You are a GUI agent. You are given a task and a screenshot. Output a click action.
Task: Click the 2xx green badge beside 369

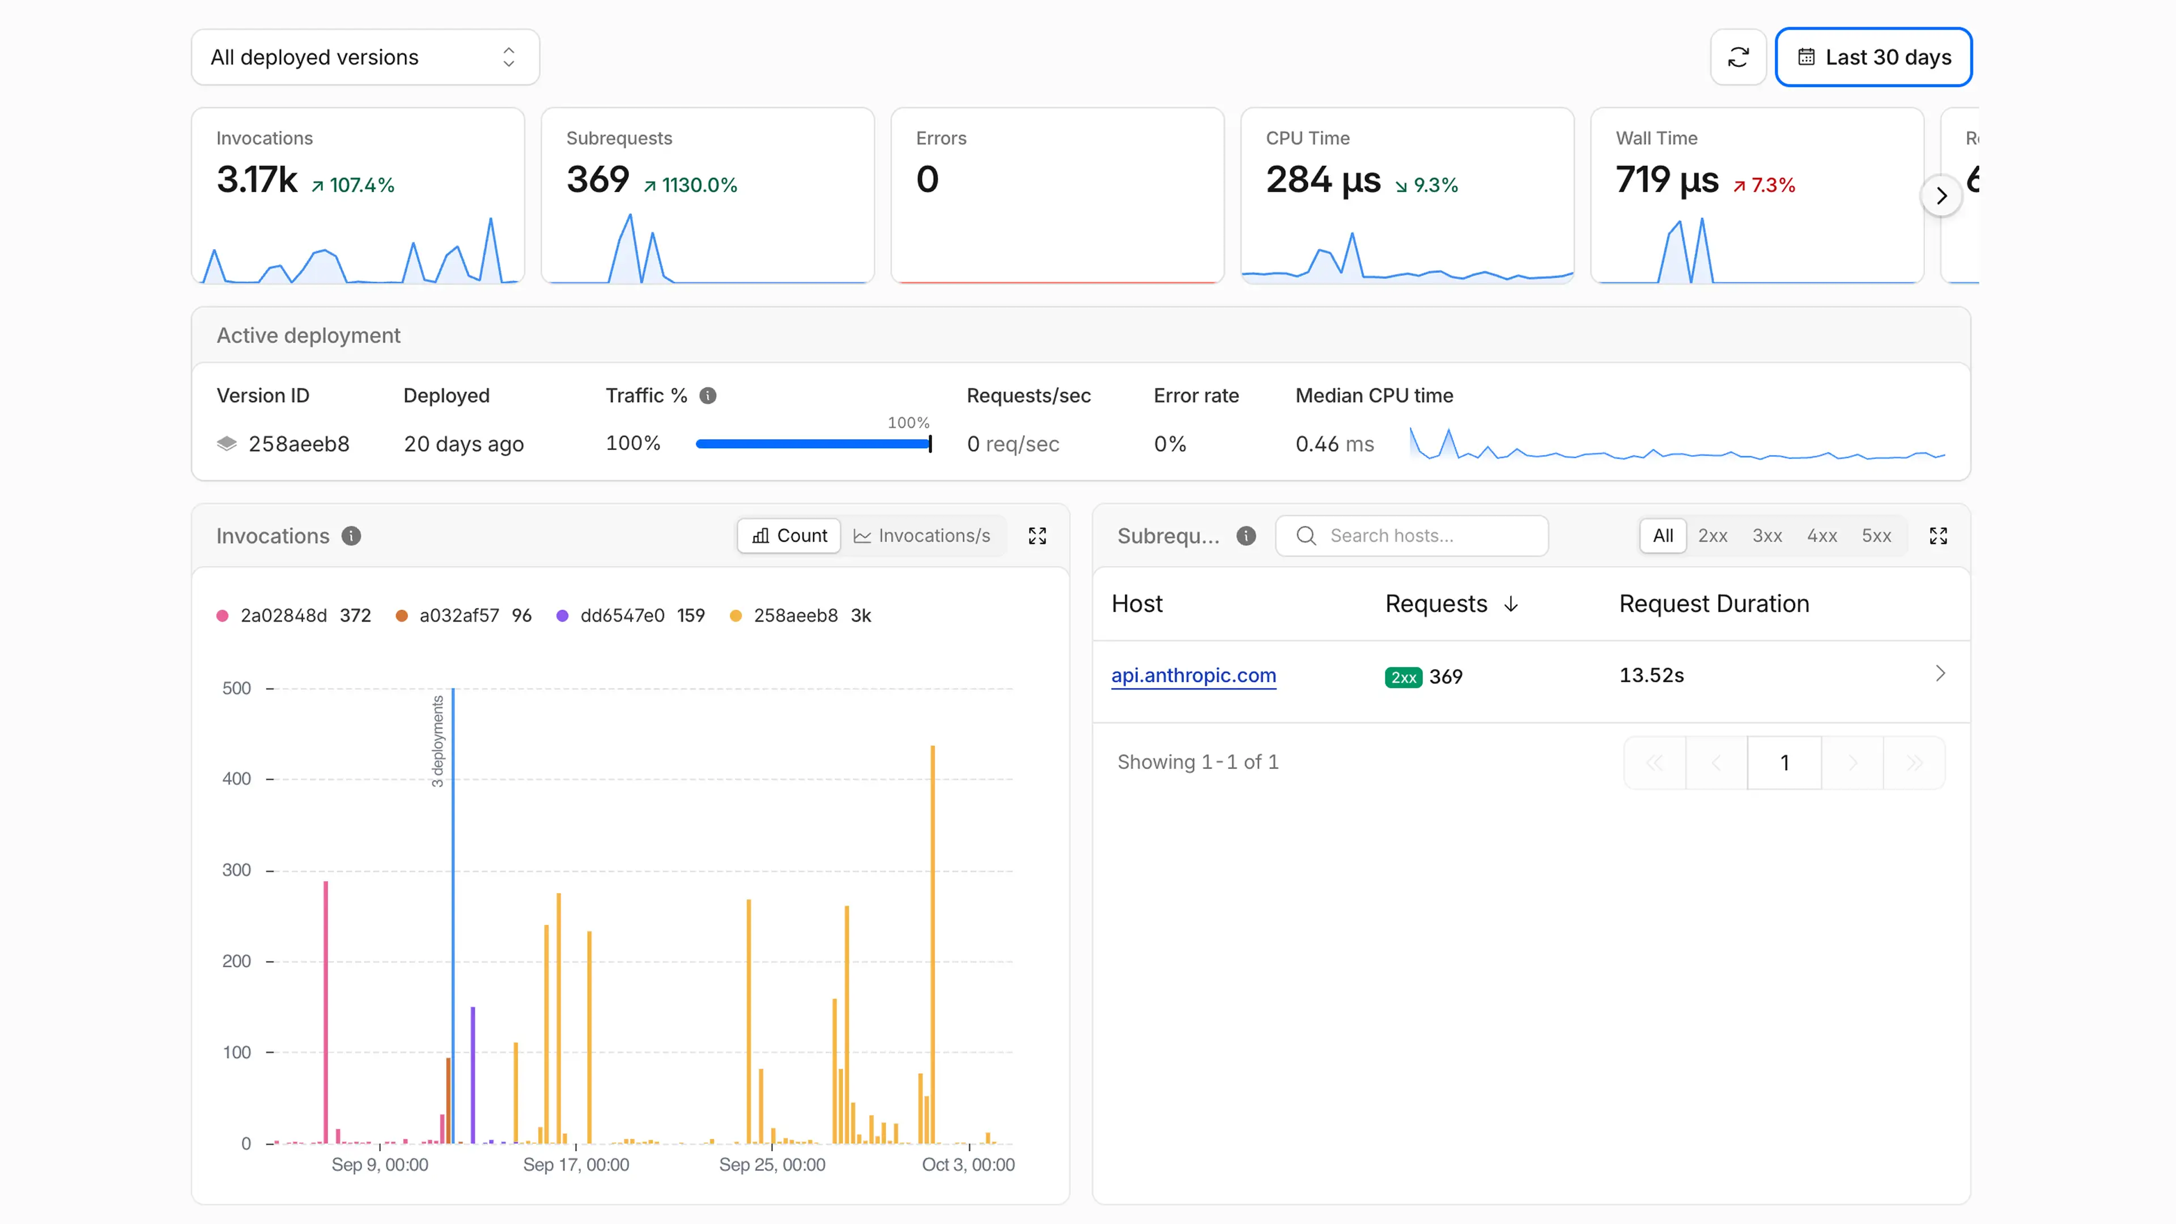coord(1403,677)
